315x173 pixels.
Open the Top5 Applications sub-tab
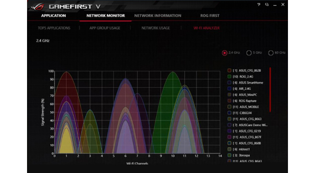[x=54, y=28]
